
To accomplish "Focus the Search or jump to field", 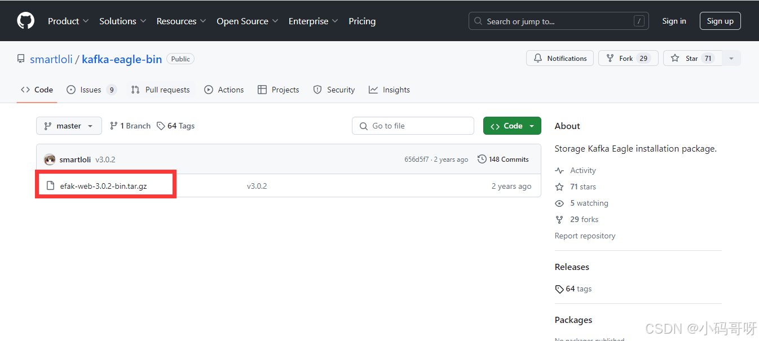I will tap(559, 21).
